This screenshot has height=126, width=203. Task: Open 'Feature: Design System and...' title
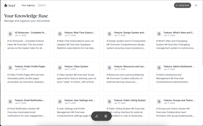pyautogui.click(x=130, y=33)
